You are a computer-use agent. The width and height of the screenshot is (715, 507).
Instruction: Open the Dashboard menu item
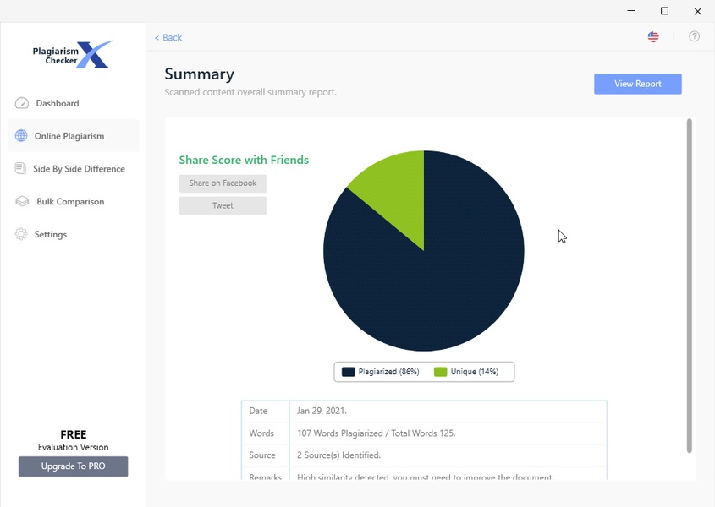(58, 103)
